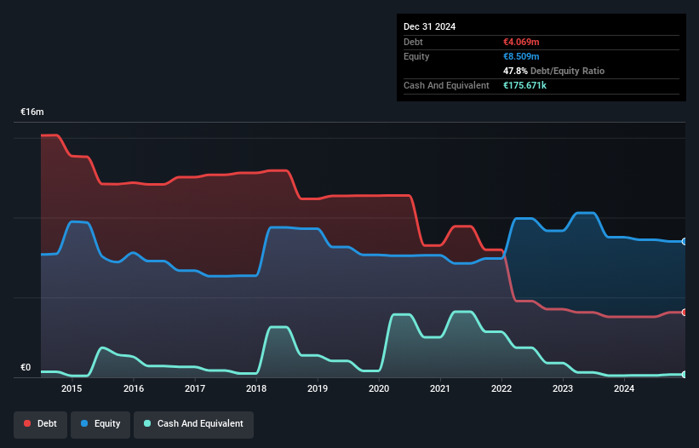Click the 2020 x-axis label
Screen dimensions: 699x448
pos(379,388)
